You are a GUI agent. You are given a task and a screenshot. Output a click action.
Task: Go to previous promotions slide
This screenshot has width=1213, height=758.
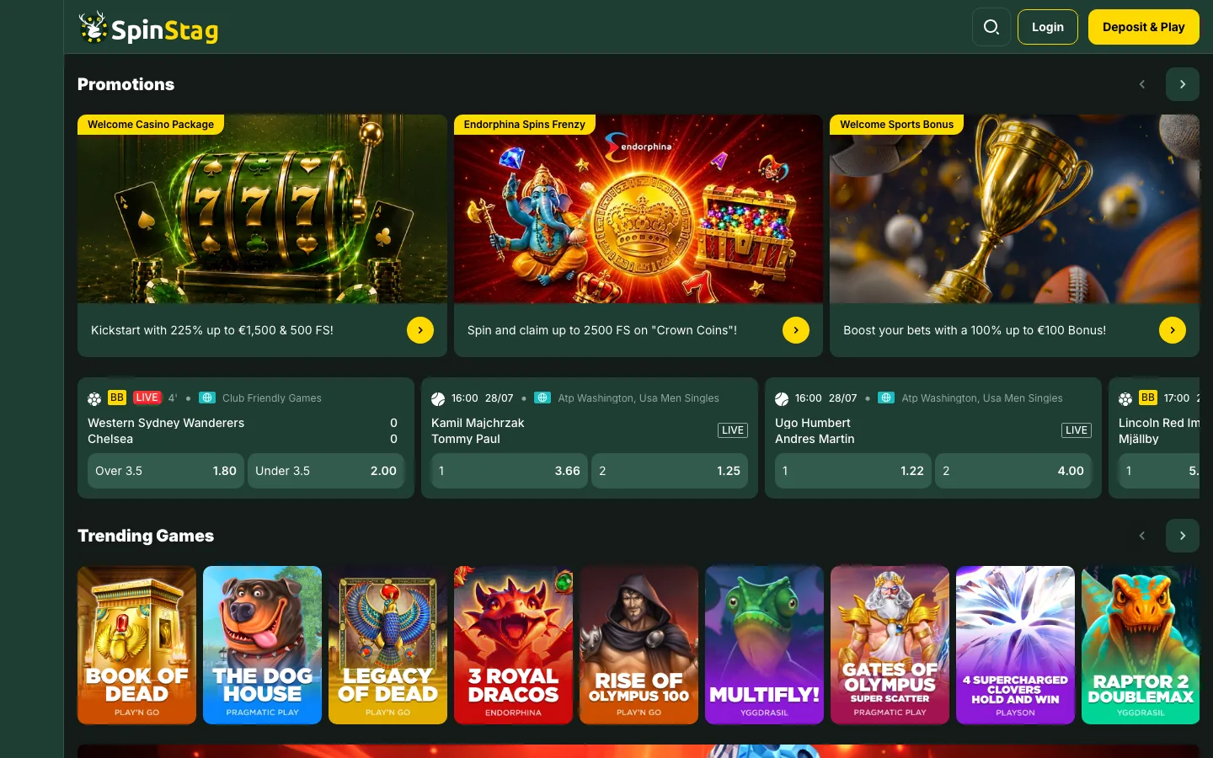pyautogui.click(x=1142, y=84)
